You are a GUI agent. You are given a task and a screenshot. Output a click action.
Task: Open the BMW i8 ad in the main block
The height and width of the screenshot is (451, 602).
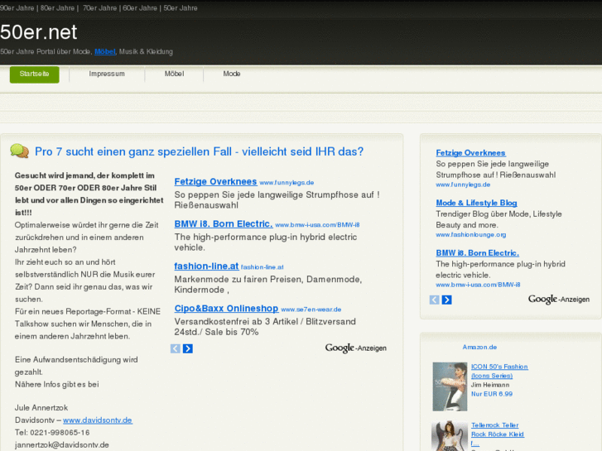click(x=223, y=223)
